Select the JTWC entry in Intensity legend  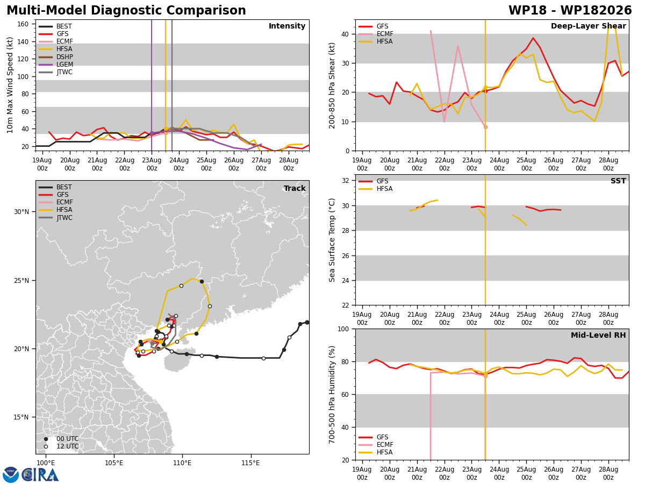pos(55,72)
